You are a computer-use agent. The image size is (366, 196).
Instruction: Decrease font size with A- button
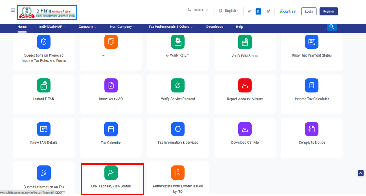(249, 11)
